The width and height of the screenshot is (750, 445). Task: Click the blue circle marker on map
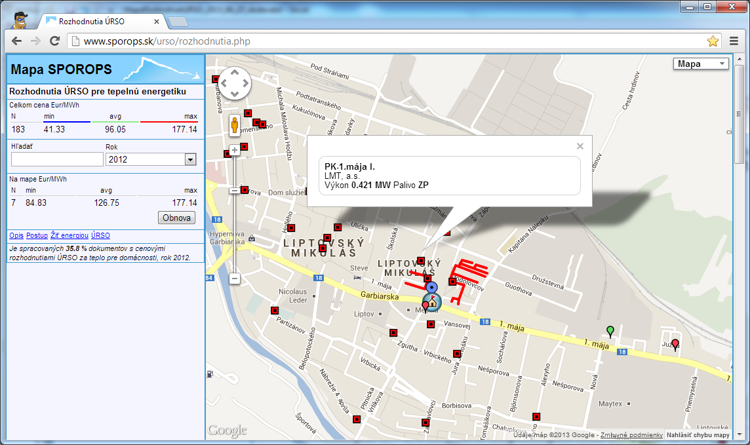(x=431, y=287)
